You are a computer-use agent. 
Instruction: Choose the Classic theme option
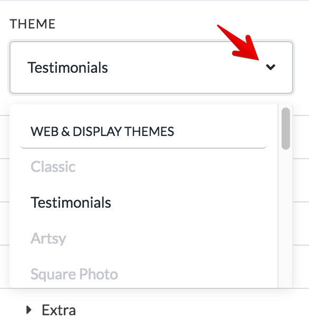[53, 167]
